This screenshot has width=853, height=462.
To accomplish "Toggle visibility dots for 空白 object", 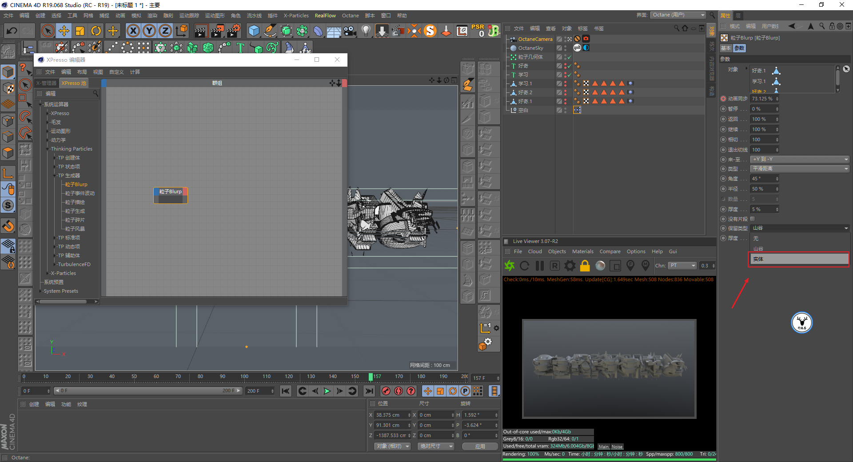I will 565,110.
